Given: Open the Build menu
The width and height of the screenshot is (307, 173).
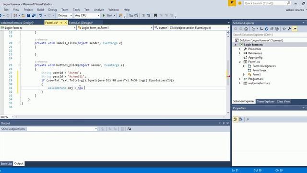Looking at the screenshot, I should 40,10.
